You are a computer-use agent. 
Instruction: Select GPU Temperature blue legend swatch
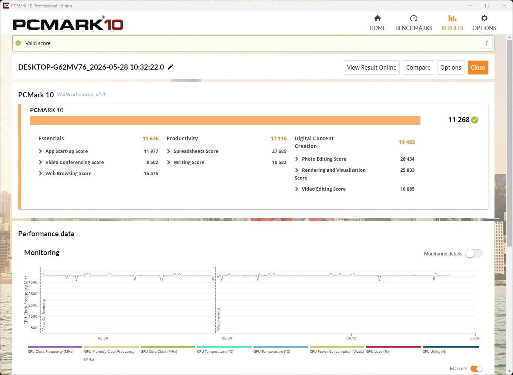(x=281, y=347)
